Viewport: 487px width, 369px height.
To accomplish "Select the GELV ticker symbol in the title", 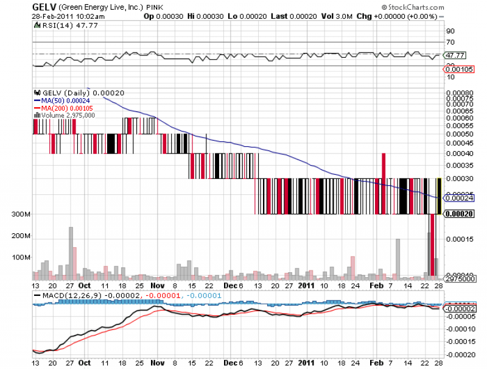I will tap(44, 7).
